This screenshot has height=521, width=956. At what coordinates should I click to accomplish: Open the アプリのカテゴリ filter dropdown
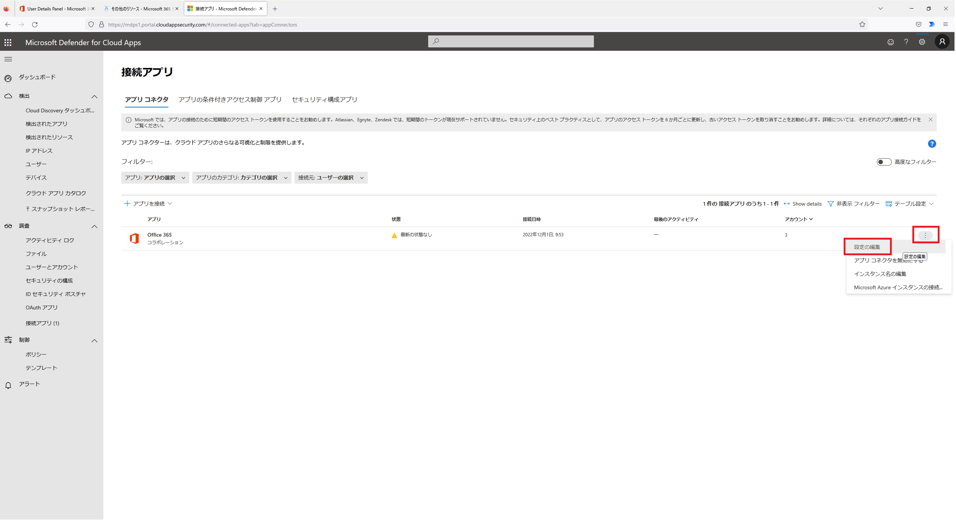(242, 178)
